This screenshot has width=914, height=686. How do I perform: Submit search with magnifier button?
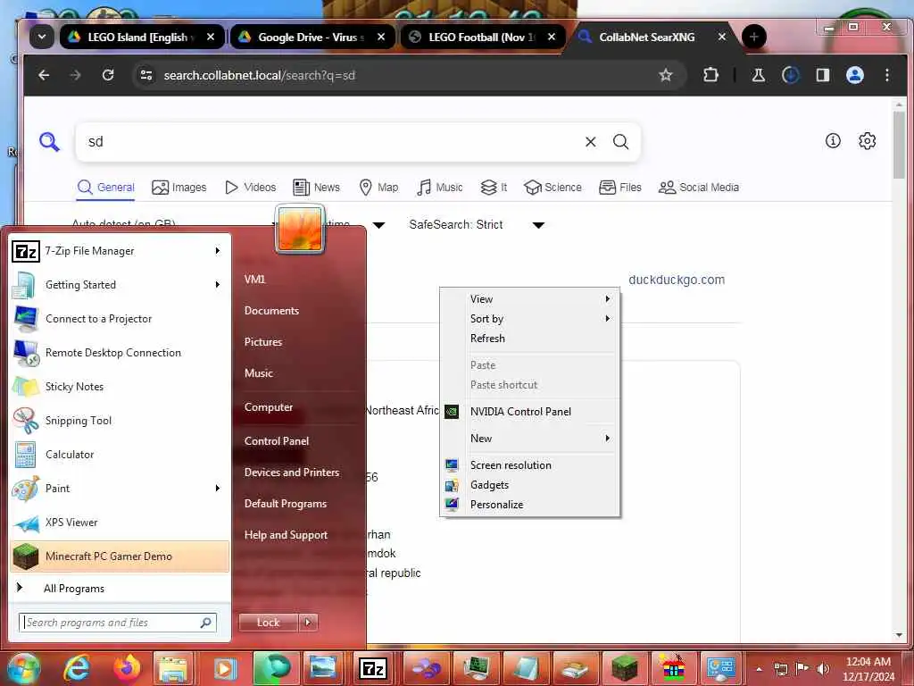coord(621,142)
